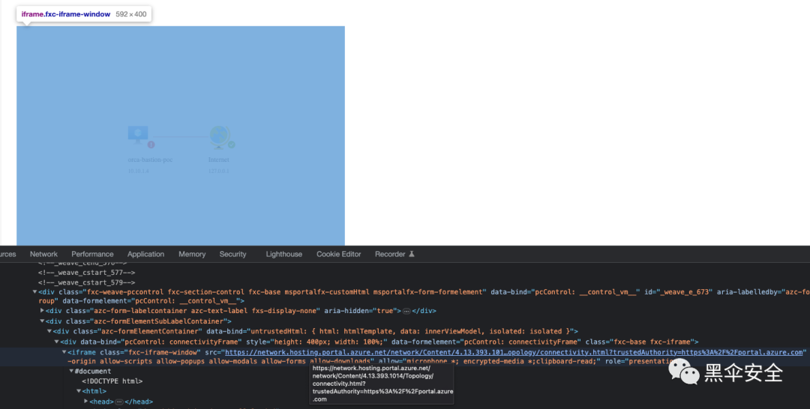Open the Security tab
This screenshot has height=409, width=810.
pos(233,254)
